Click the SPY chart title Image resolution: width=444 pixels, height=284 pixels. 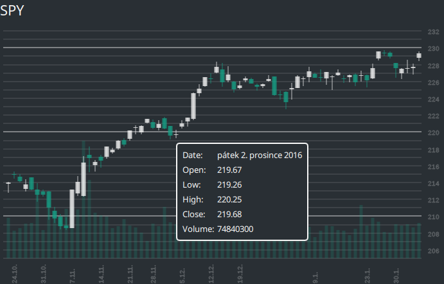click(12, 11)
